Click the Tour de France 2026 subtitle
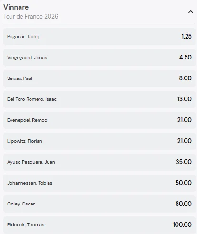Image resolution: width=197 pixels, height=234 pixels. 31,16
